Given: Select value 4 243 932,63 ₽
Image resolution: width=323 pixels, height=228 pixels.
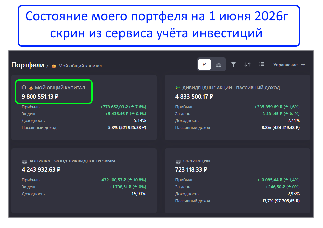Looking at the screenshot, I should 41,170.
